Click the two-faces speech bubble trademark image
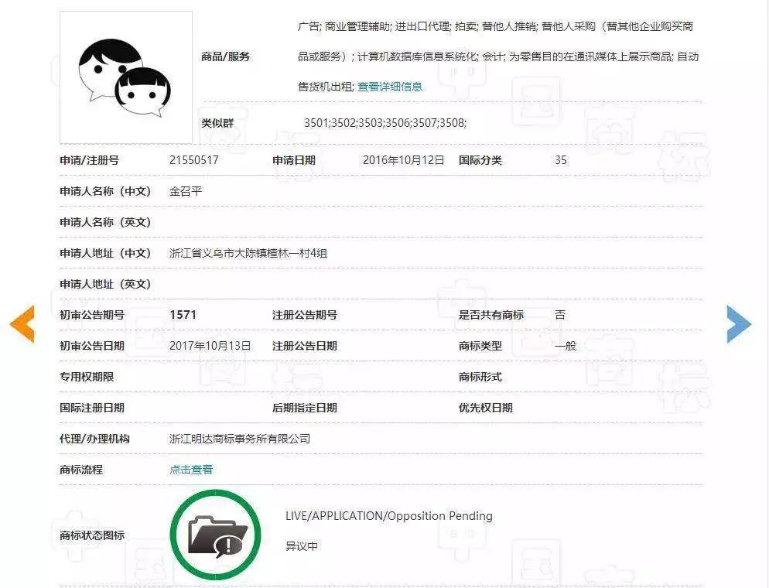Screen dimensions: 769x588 point(126,77)
